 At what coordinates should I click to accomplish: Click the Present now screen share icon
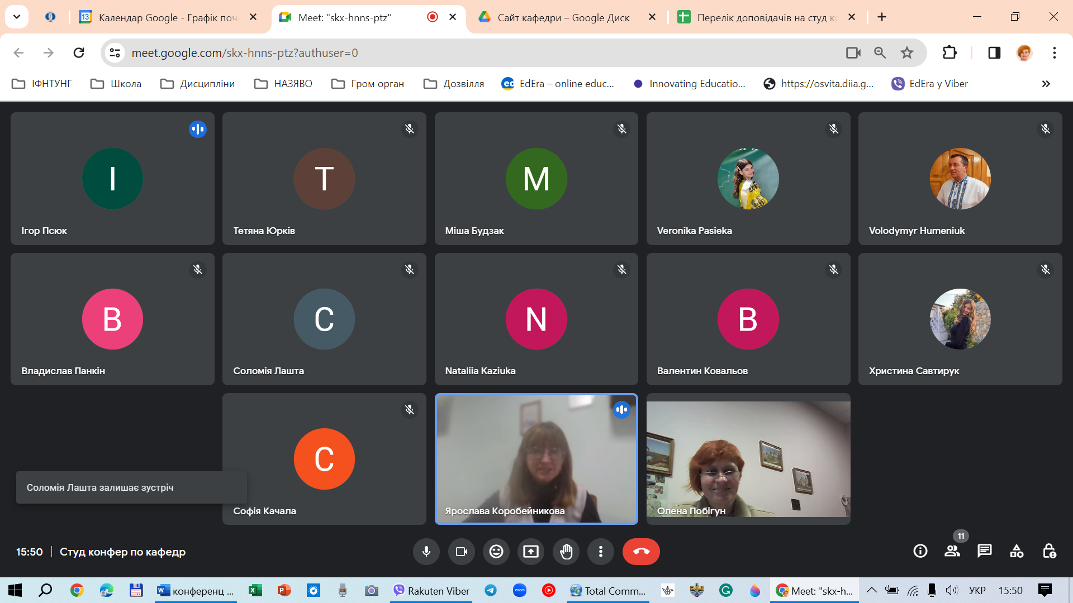tap(531, 552)
